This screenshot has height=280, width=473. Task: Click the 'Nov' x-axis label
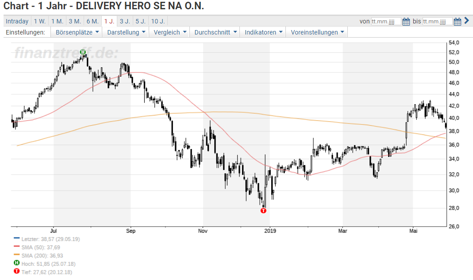[203, 231]
